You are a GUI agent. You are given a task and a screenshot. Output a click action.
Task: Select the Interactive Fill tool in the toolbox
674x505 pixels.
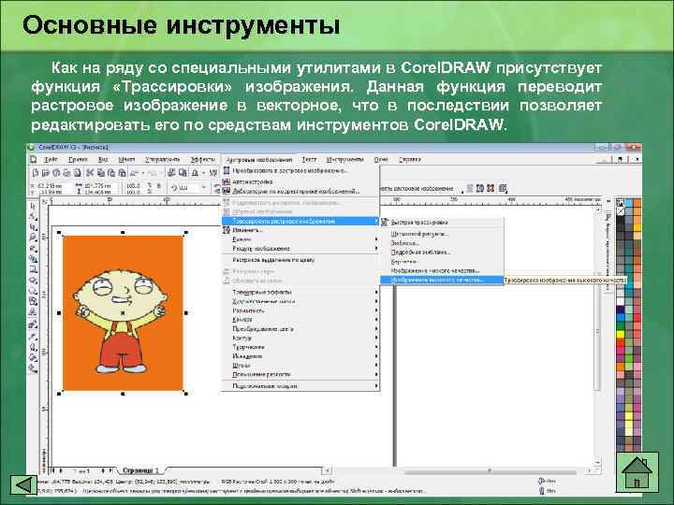click(33, 368)
